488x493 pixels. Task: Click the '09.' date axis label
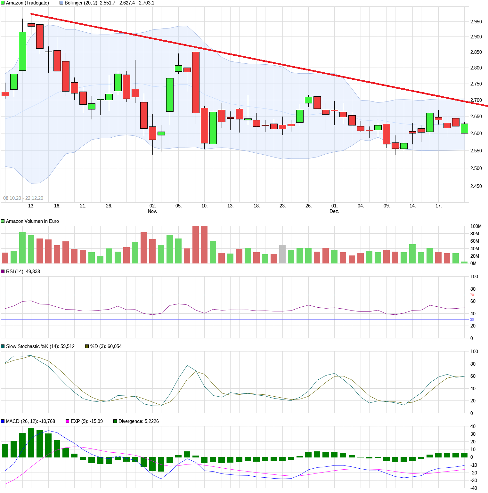(x=386, y=206)
